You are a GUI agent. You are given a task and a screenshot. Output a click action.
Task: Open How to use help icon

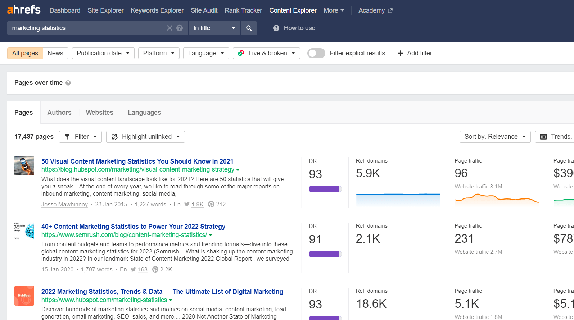pos(276,28)
